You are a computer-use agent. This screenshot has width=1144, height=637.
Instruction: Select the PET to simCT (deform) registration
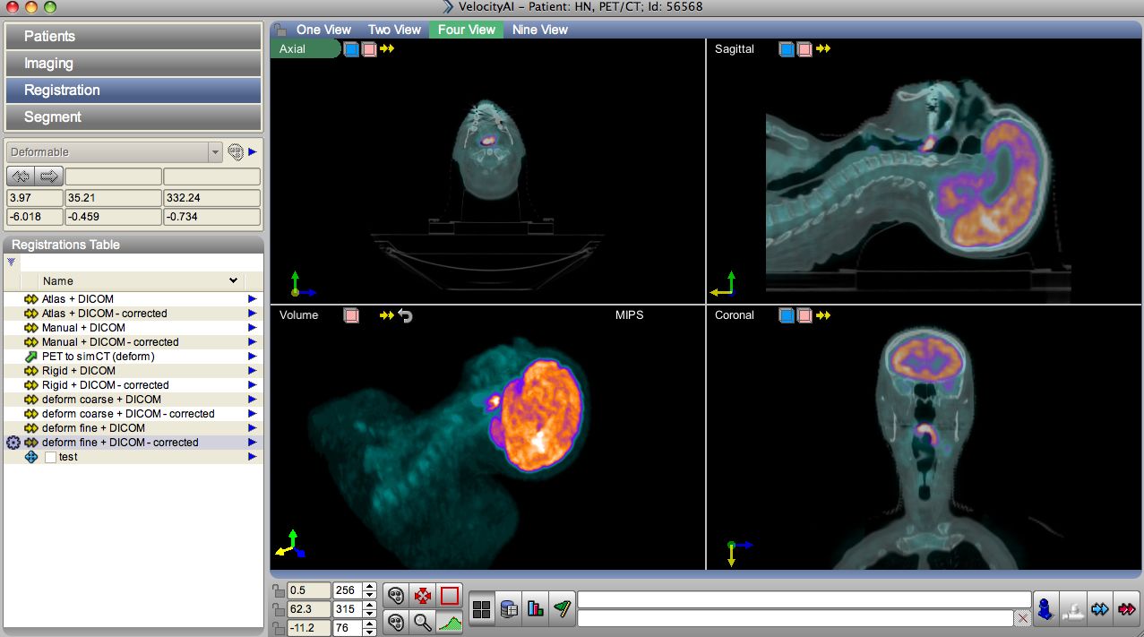98,357
